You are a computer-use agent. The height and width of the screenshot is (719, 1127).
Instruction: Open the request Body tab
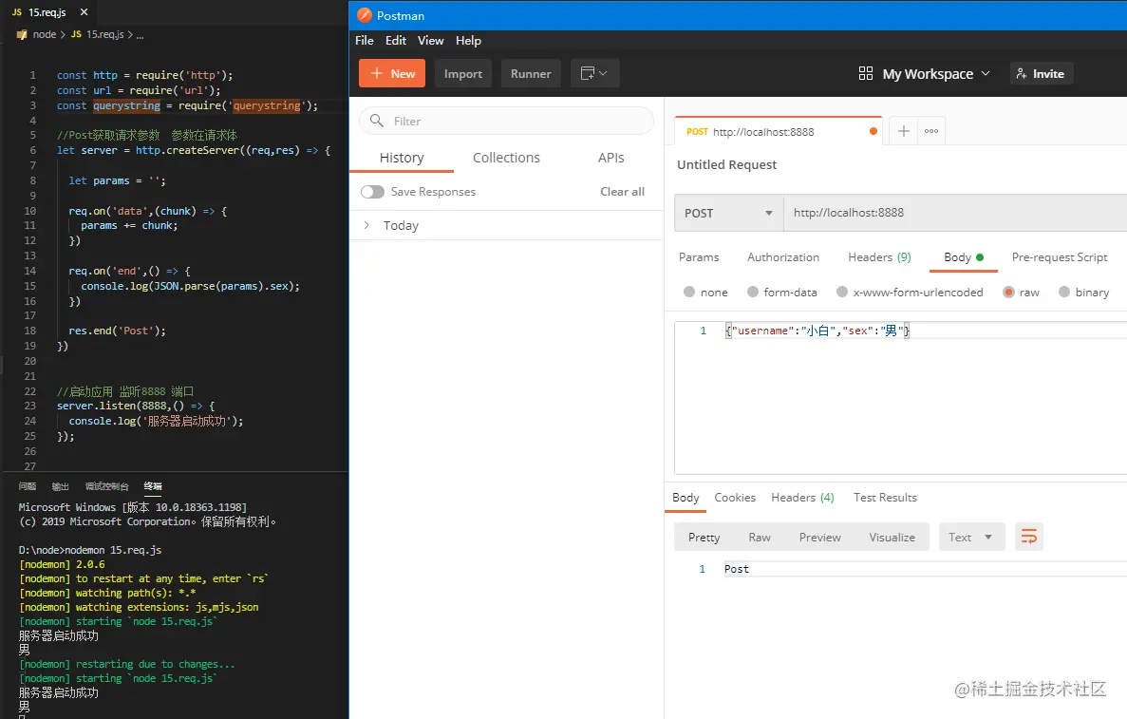tap(963, 256)
